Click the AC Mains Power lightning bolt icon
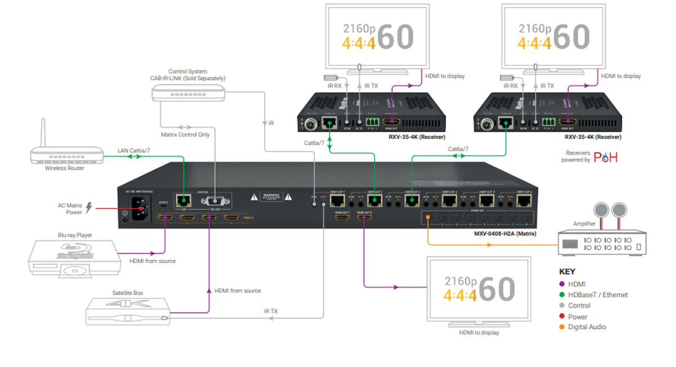676x367 pixels. tap(88, 208)
